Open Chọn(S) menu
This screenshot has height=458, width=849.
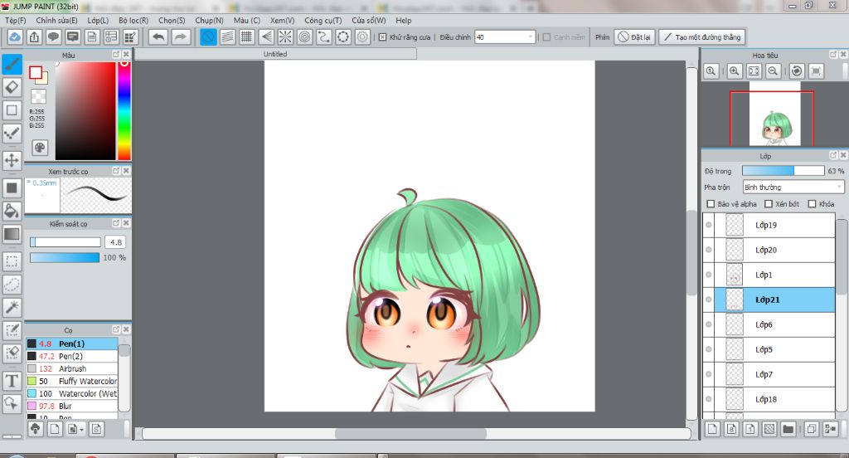click(172, 20)
